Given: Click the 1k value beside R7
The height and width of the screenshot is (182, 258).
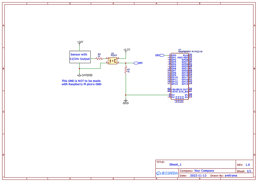Looking at the screenshot, I should pos(128,72).
